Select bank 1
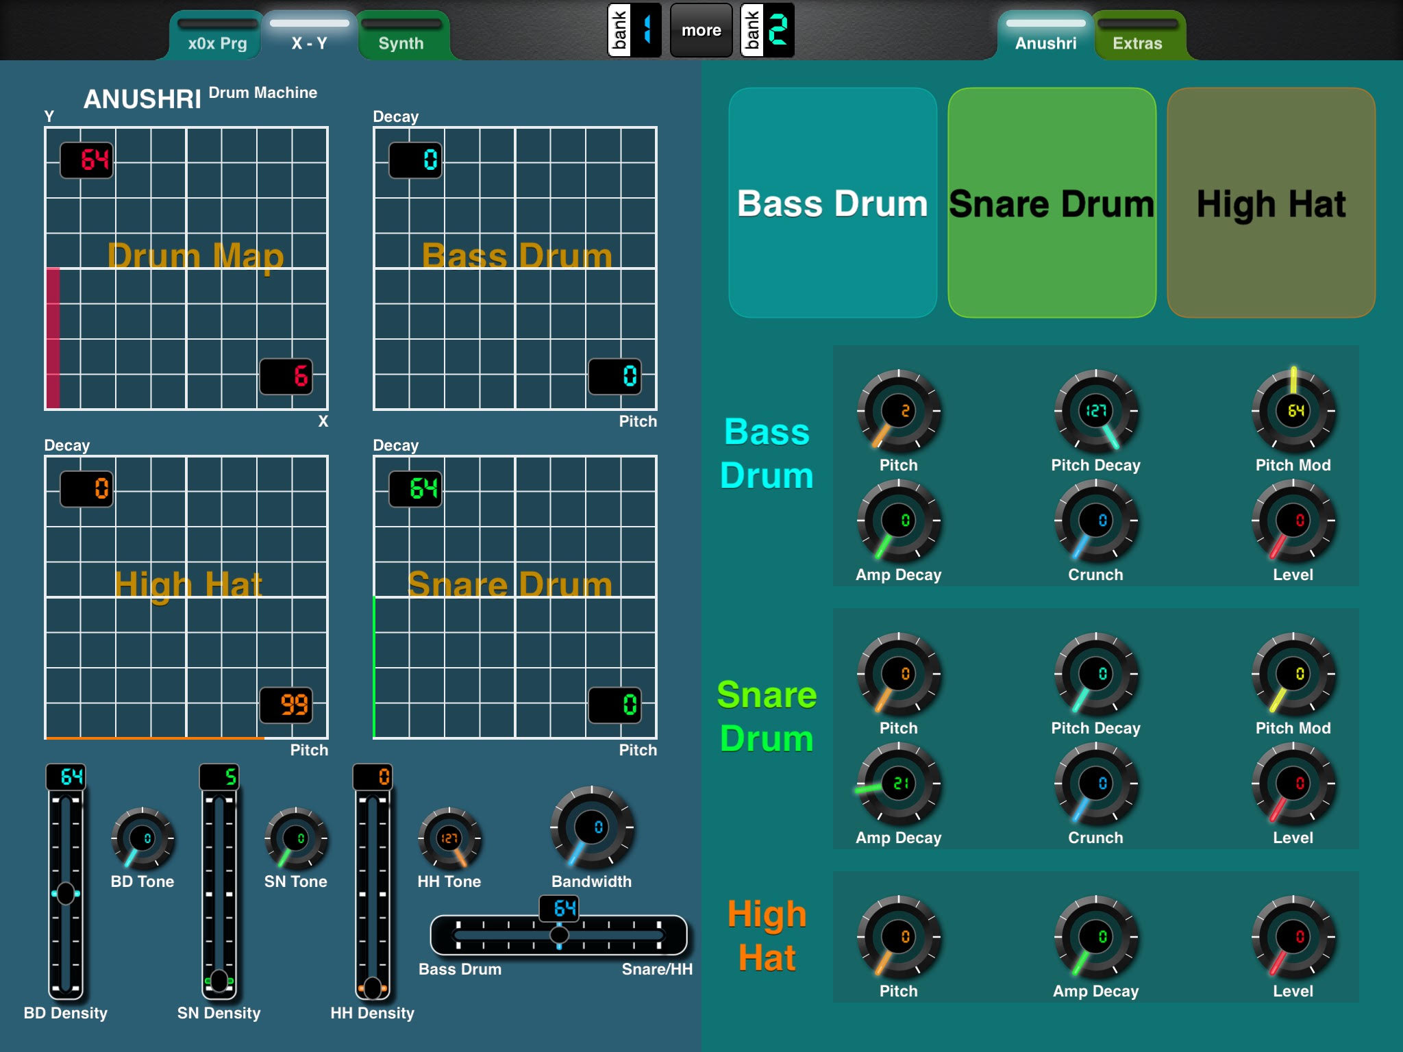Image resolution: width=1403 pixels, height=1052 pixels. point(634,30)
